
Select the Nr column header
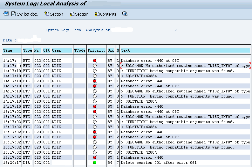pyautogui.click(x=37, y=50)
